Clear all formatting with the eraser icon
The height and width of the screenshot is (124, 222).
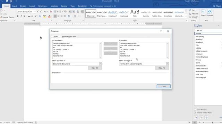tap(51, 12)
